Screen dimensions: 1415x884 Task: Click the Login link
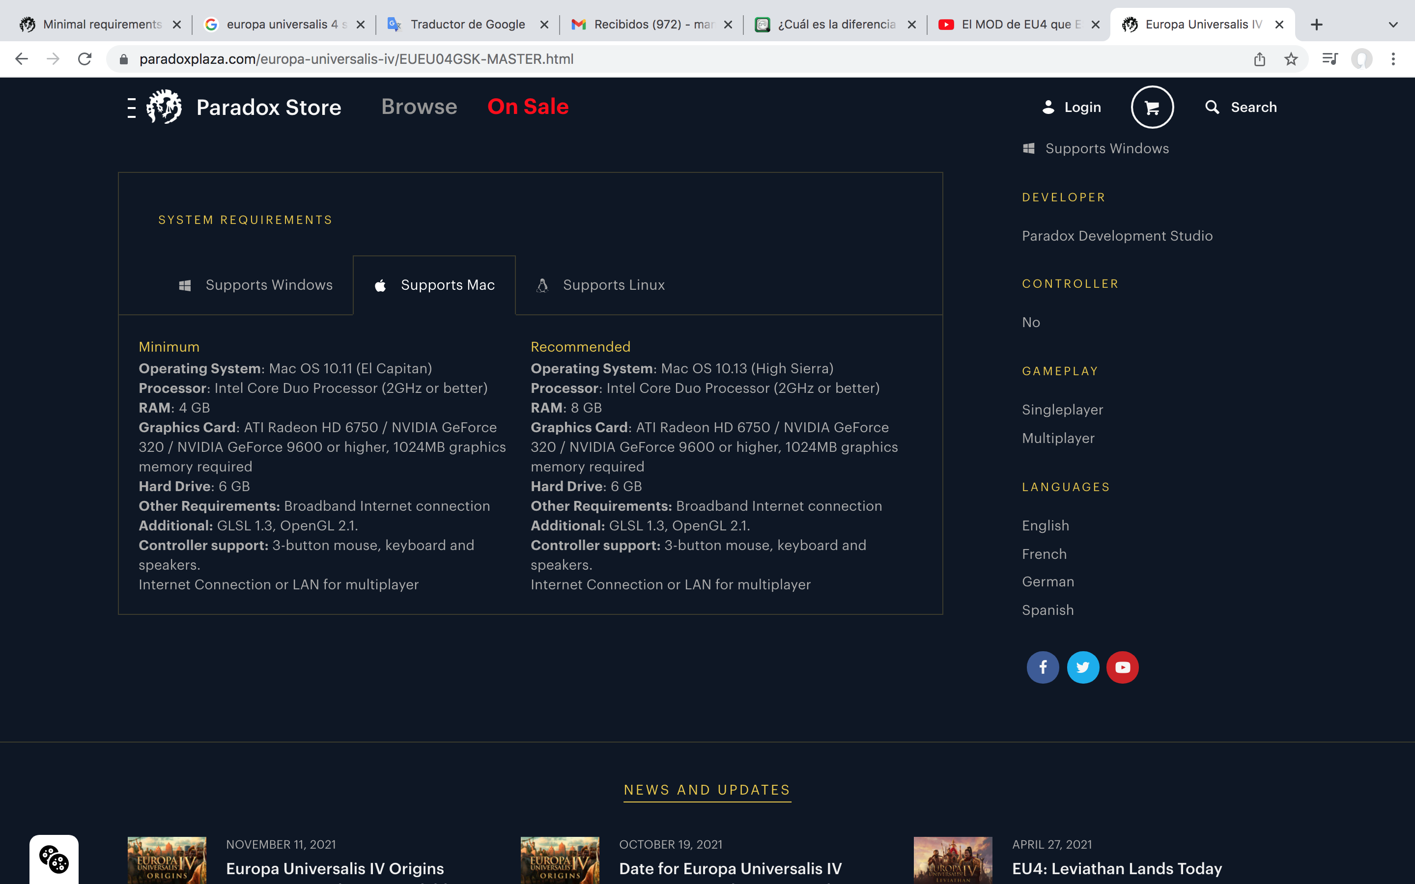1082,107
